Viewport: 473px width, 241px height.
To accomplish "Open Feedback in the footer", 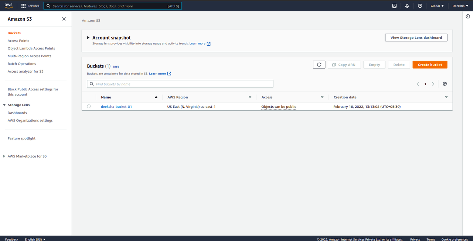I will coord(11,239).
